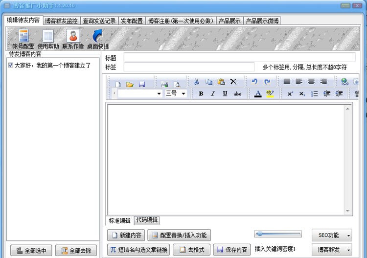Click the save floppy icon in editor toolbar
367x258 pixels.
click(x=142, y=84)
